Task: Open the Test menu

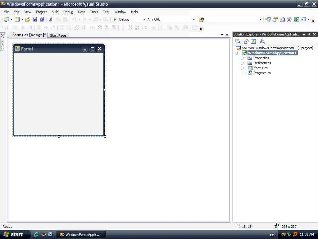Action: pyautogui.click(x=106, y=12)
